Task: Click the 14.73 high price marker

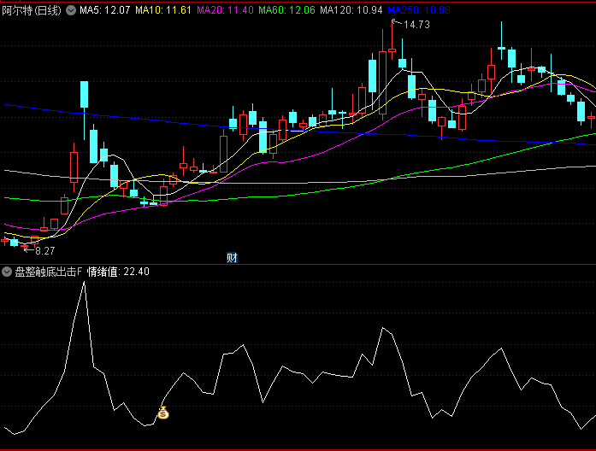Action: [x=416, y=25]
